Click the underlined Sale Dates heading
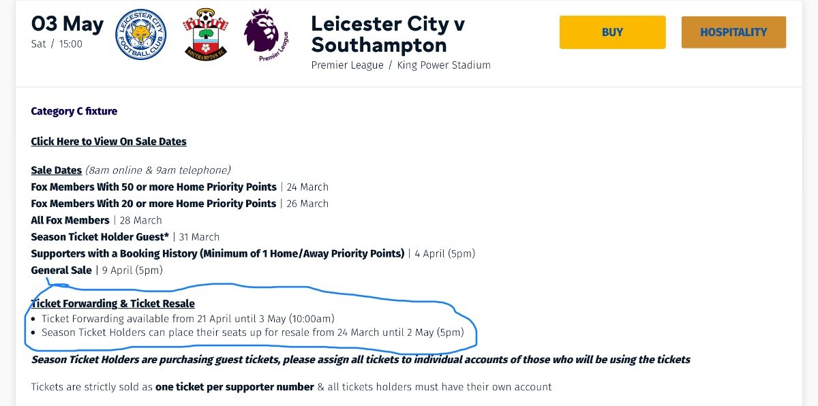 56,170
